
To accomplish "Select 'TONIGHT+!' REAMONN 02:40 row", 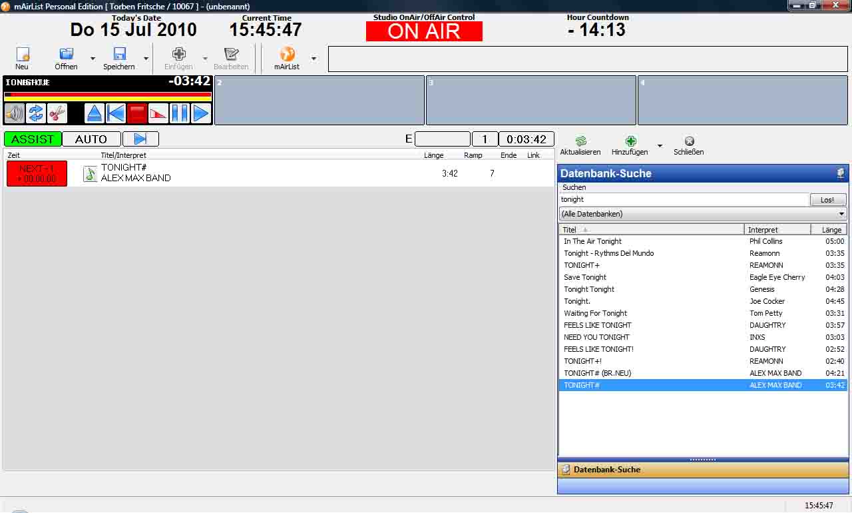I will coord(703,361).
